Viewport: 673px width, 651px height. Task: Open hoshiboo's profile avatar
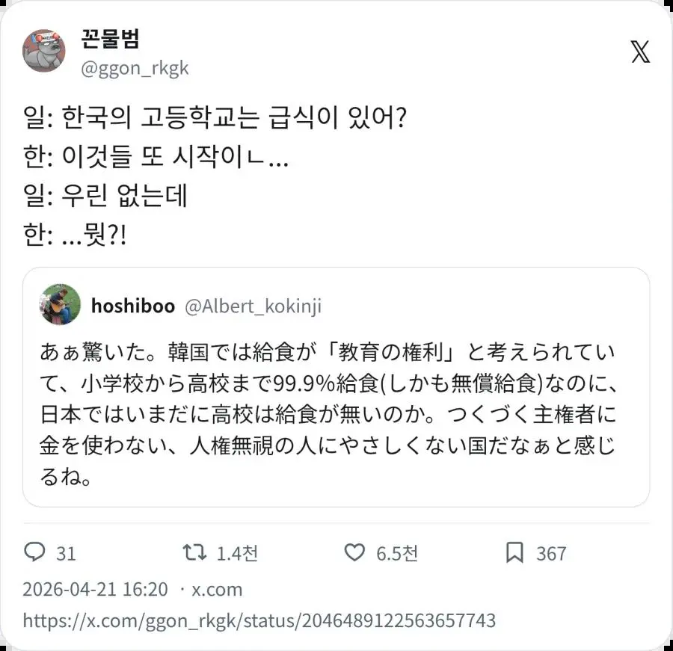[x=60, y=306]
